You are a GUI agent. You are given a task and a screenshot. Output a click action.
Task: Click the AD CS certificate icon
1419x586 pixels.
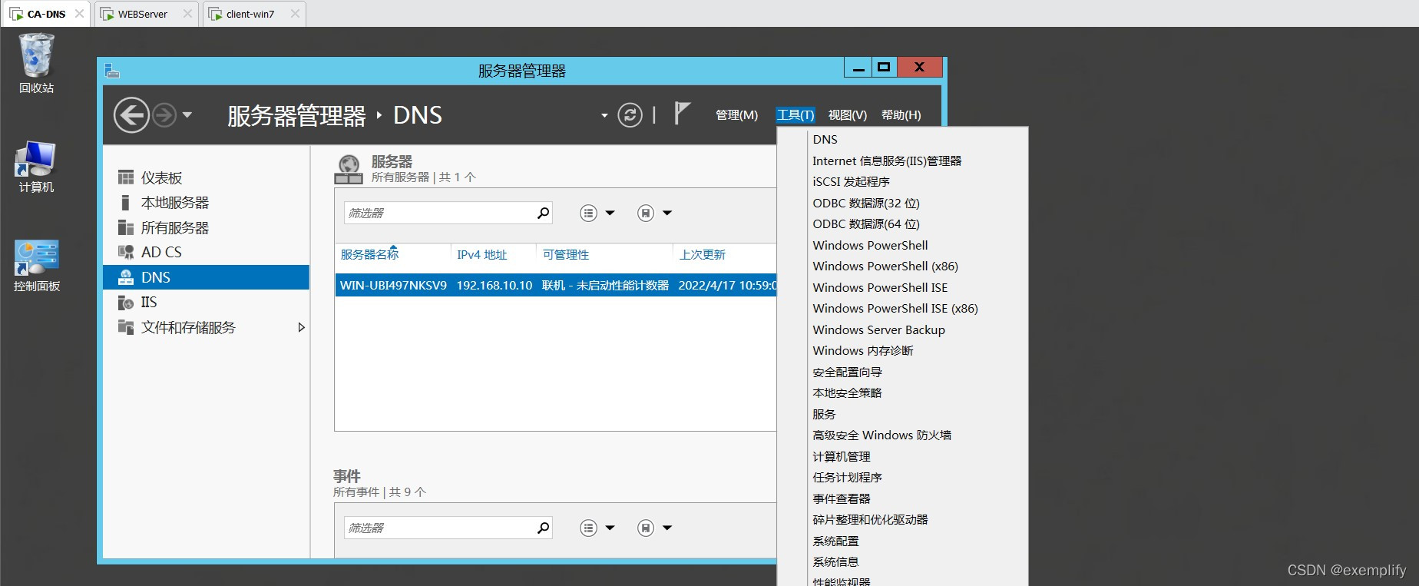pyautogui.click(x=126, y=252)
